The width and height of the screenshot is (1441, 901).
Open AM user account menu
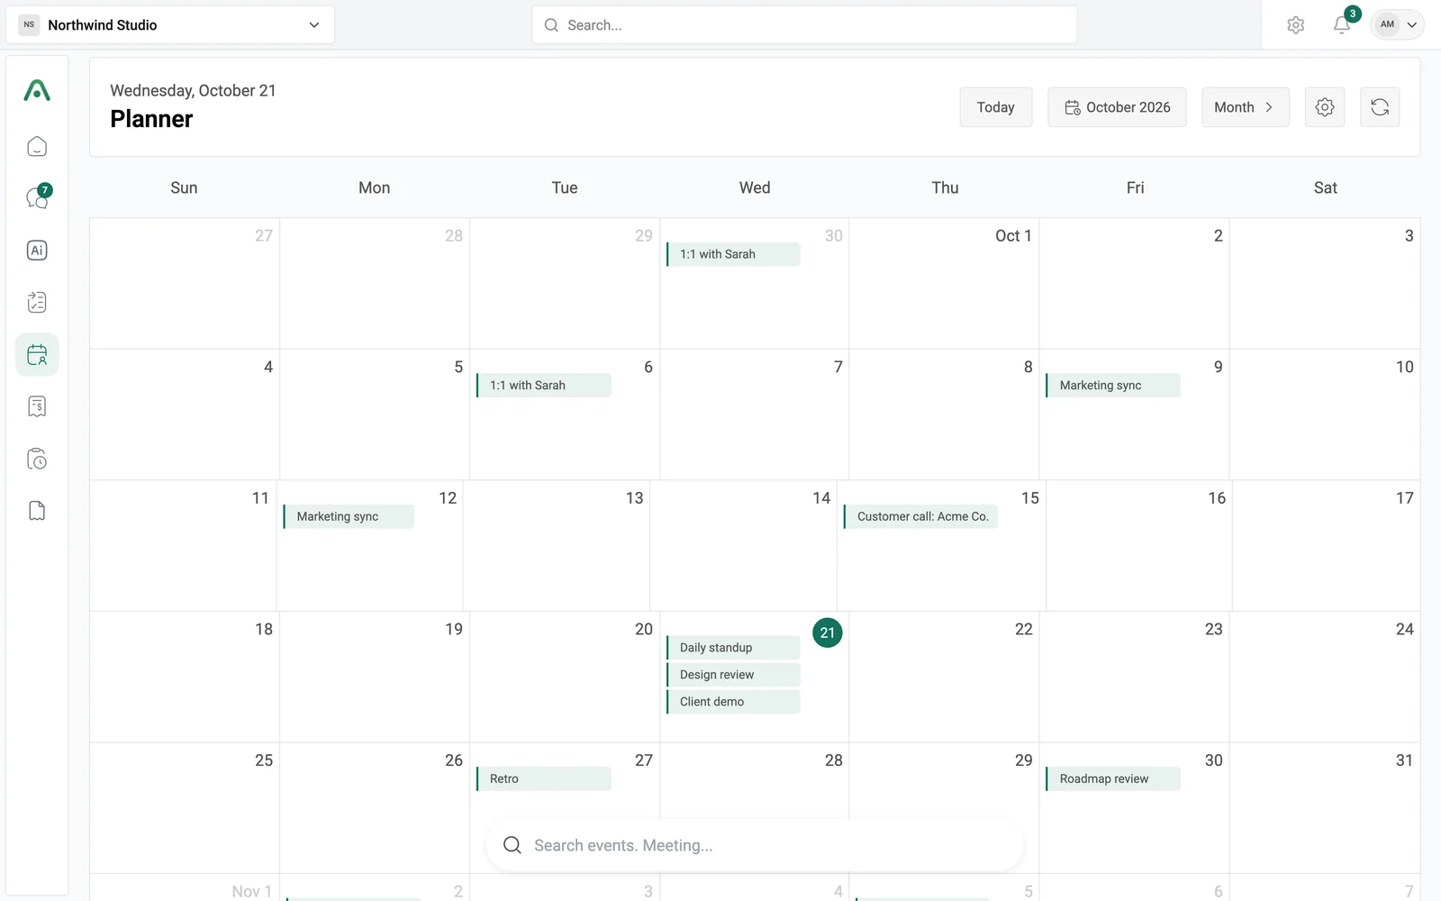click(x=1398, y=24)
